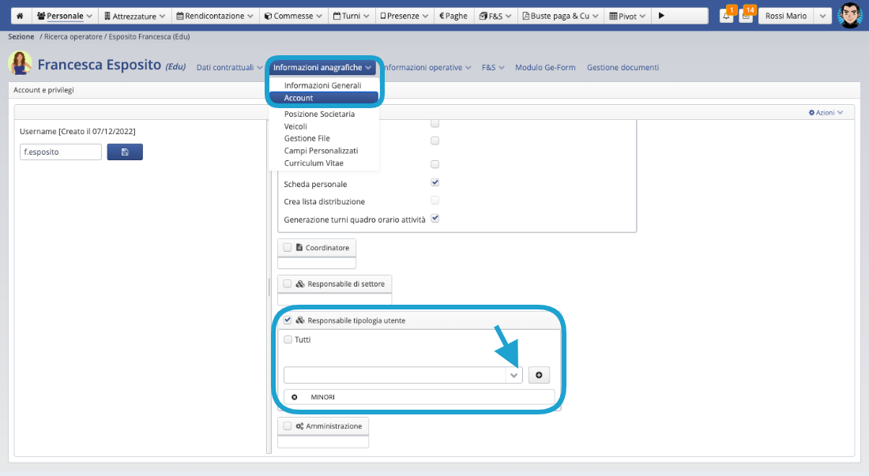Enable the Coordinatore checkbox
This screenshot has height=476, width=869.
pyautogui.click(x=288, y=247)
